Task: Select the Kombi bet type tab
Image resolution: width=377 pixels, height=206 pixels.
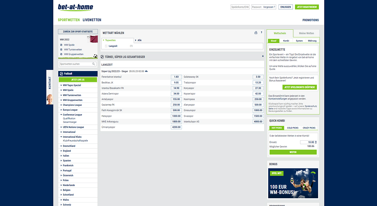Action: 286,41
